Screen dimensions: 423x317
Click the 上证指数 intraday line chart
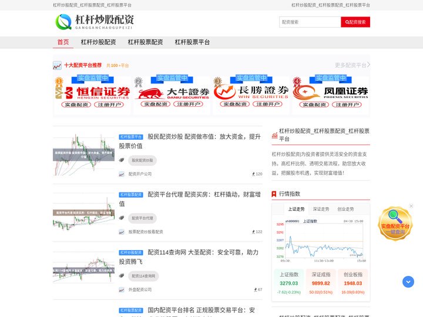(321, 241)
